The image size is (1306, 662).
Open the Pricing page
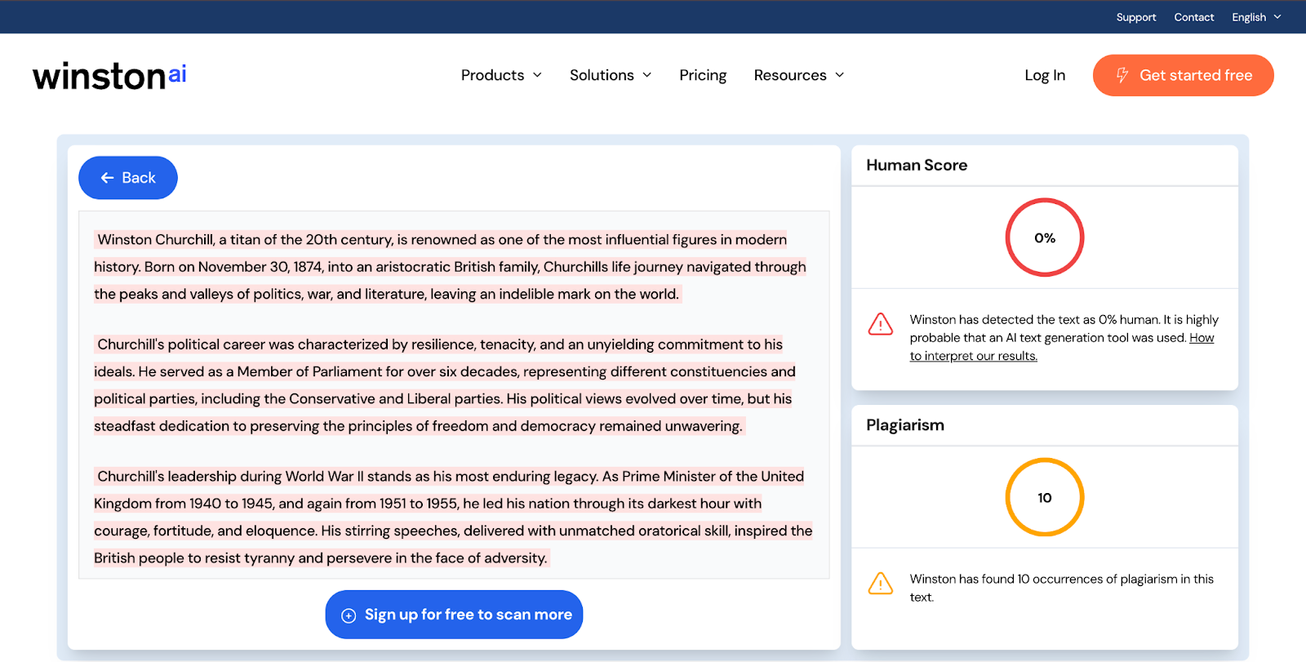pos(703,75)
